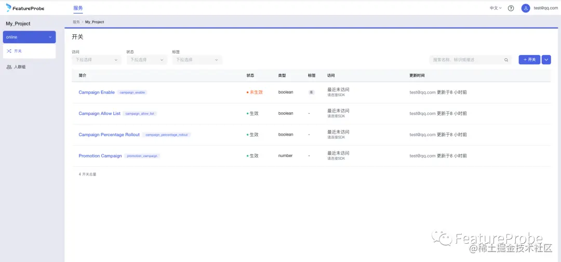Click the 服务 breadcrumb link
Viewport: 561px width, 262px height.
[x=76, y=22]
